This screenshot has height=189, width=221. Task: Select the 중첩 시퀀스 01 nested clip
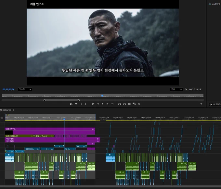pos(19,136)
